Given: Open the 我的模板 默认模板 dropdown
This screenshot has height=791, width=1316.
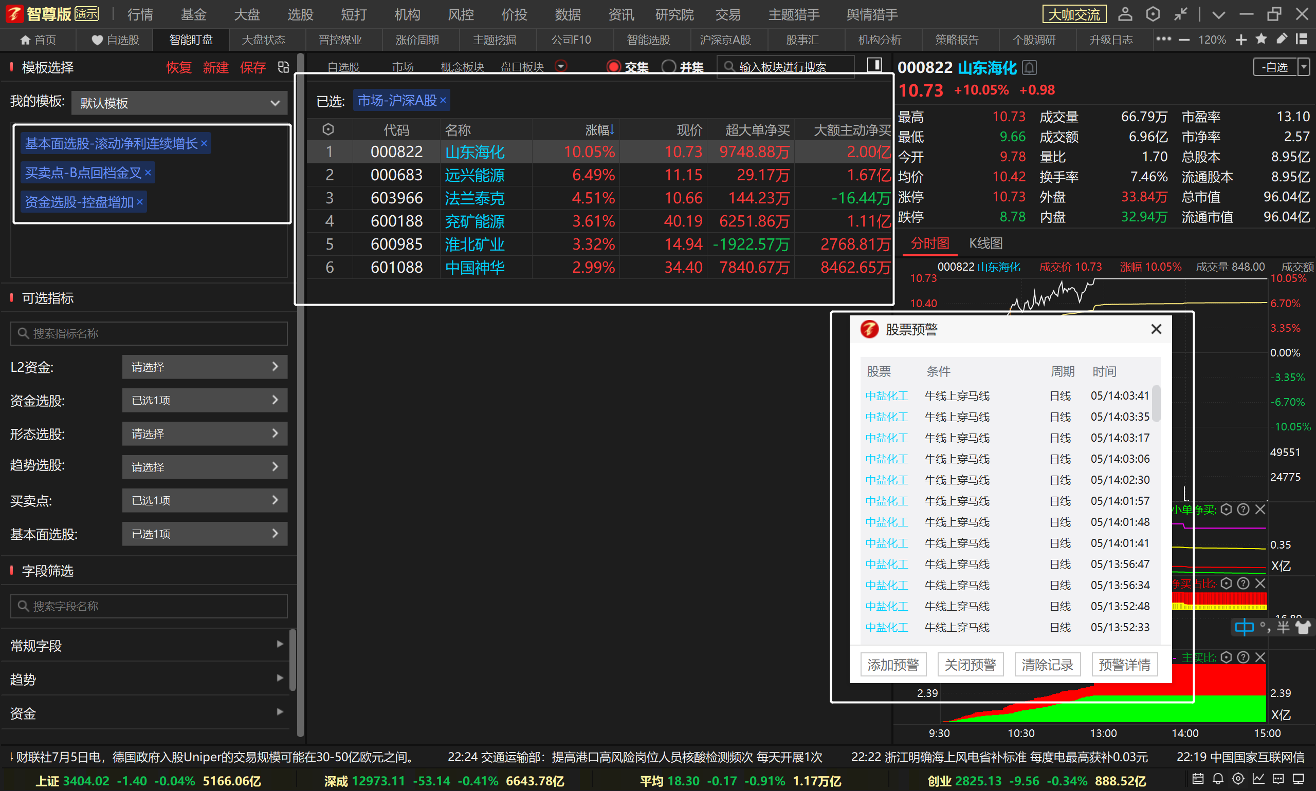Looking at the screenshot, I should (179, 103).
